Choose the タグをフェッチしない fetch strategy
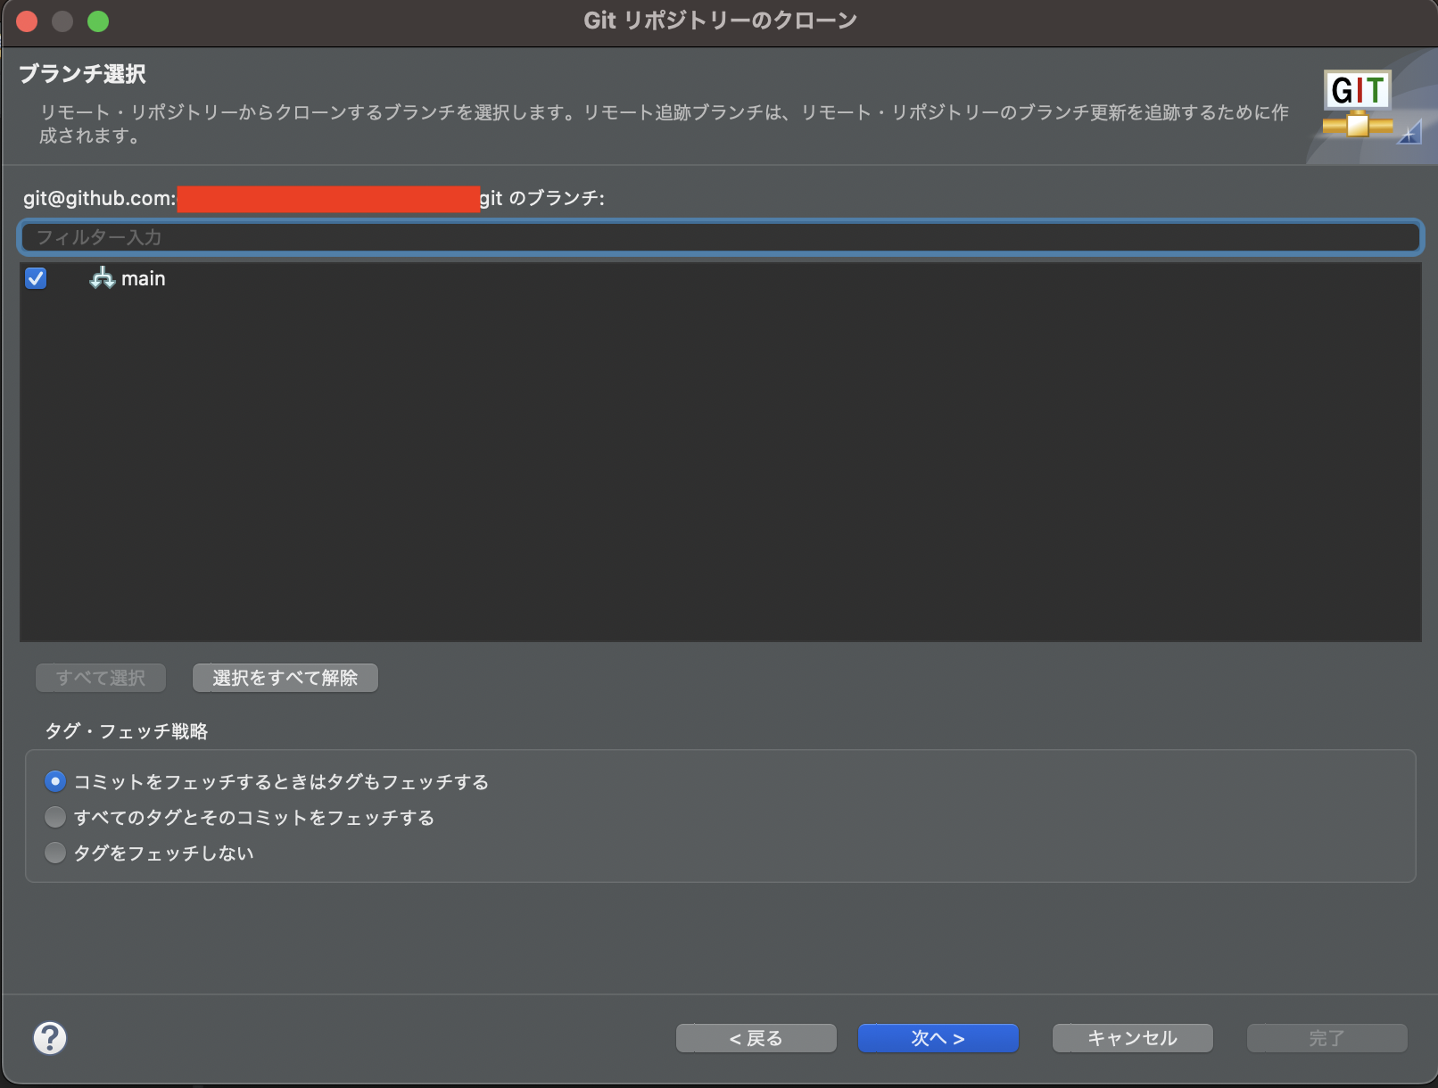1438x1088 pixels. (x=54, y=852)
